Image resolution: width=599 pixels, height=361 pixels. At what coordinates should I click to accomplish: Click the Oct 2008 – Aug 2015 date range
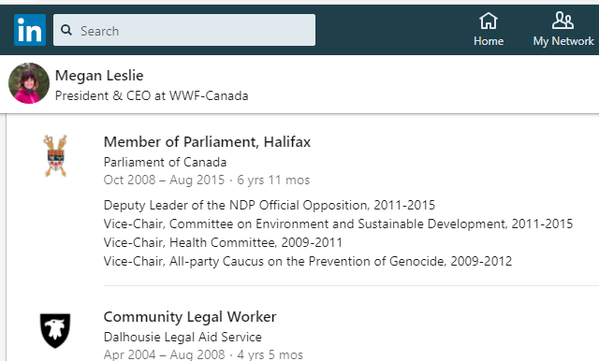[164, 180]
